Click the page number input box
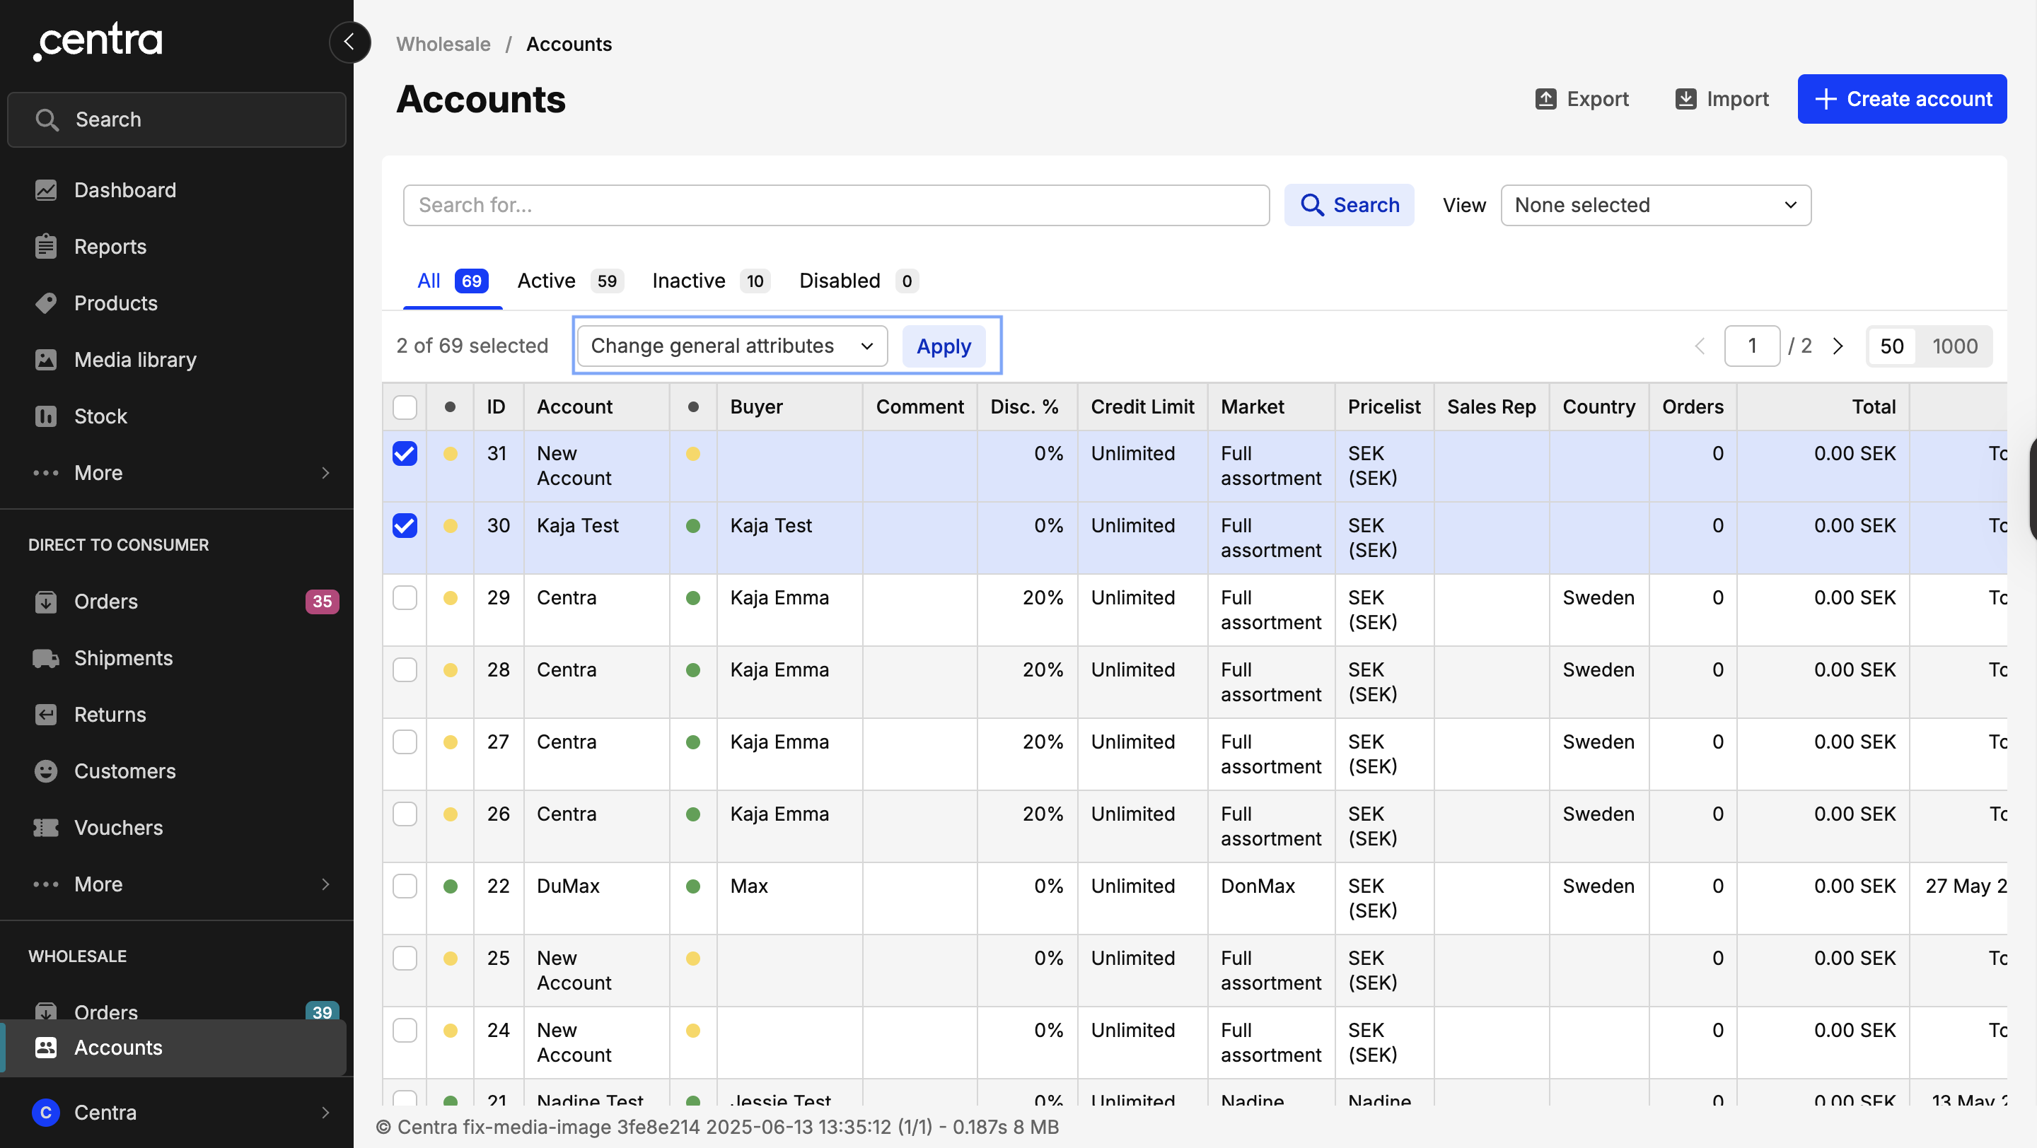Image resolution: width=2037 pixels, height=1148 pixels. [x=1753, y=346]
